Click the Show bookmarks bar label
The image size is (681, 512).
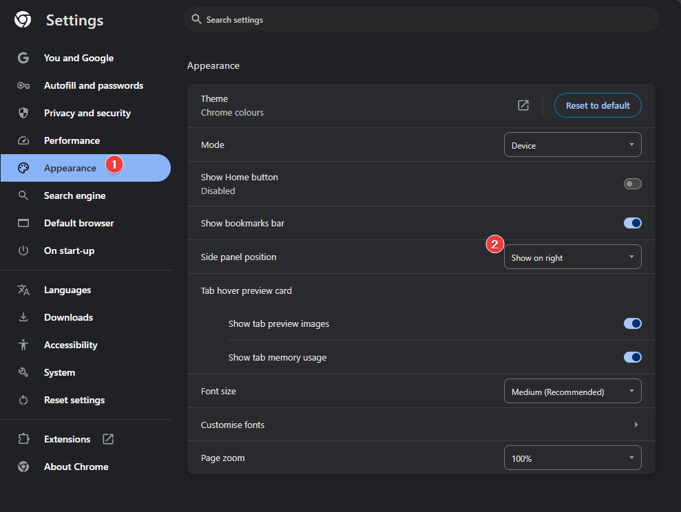[x=242, y=223]
